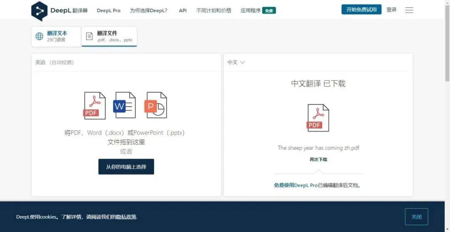Click the 免费使用DeepL Pro link

point(295,185)
